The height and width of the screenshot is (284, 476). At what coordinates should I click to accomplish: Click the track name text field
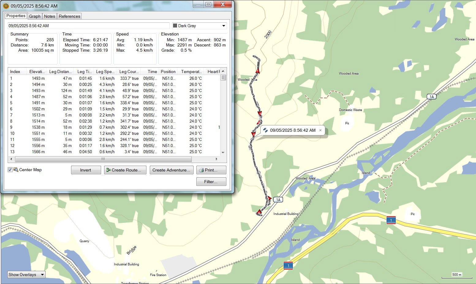pos(88,26)
